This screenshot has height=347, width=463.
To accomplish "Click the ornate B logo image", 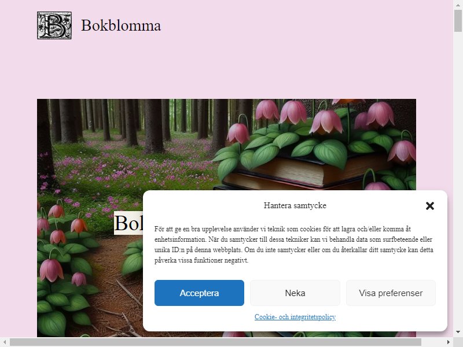I will pos(54,25).
